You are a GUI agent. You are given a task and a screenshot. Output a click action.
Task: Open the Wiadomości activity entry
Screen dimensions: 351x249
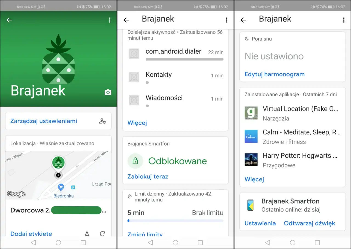(175, 100)
